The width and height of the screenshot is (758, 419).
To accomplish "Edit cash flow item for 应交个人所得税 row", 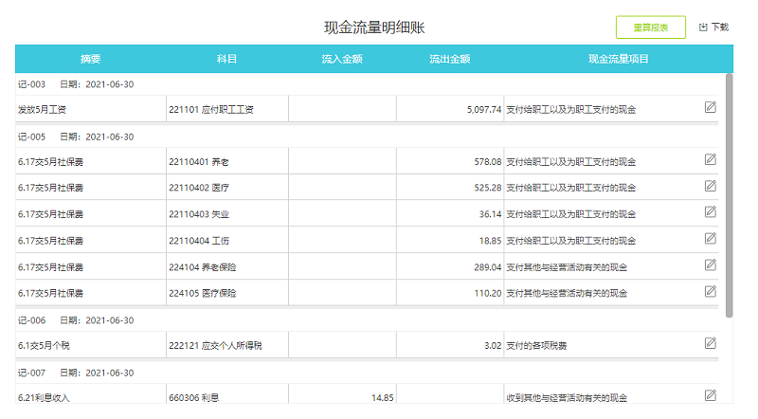I will 710,343.
